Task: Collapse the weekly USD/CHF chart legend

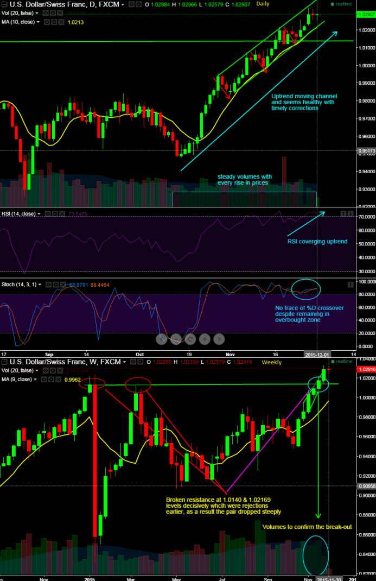Action: 4,362
